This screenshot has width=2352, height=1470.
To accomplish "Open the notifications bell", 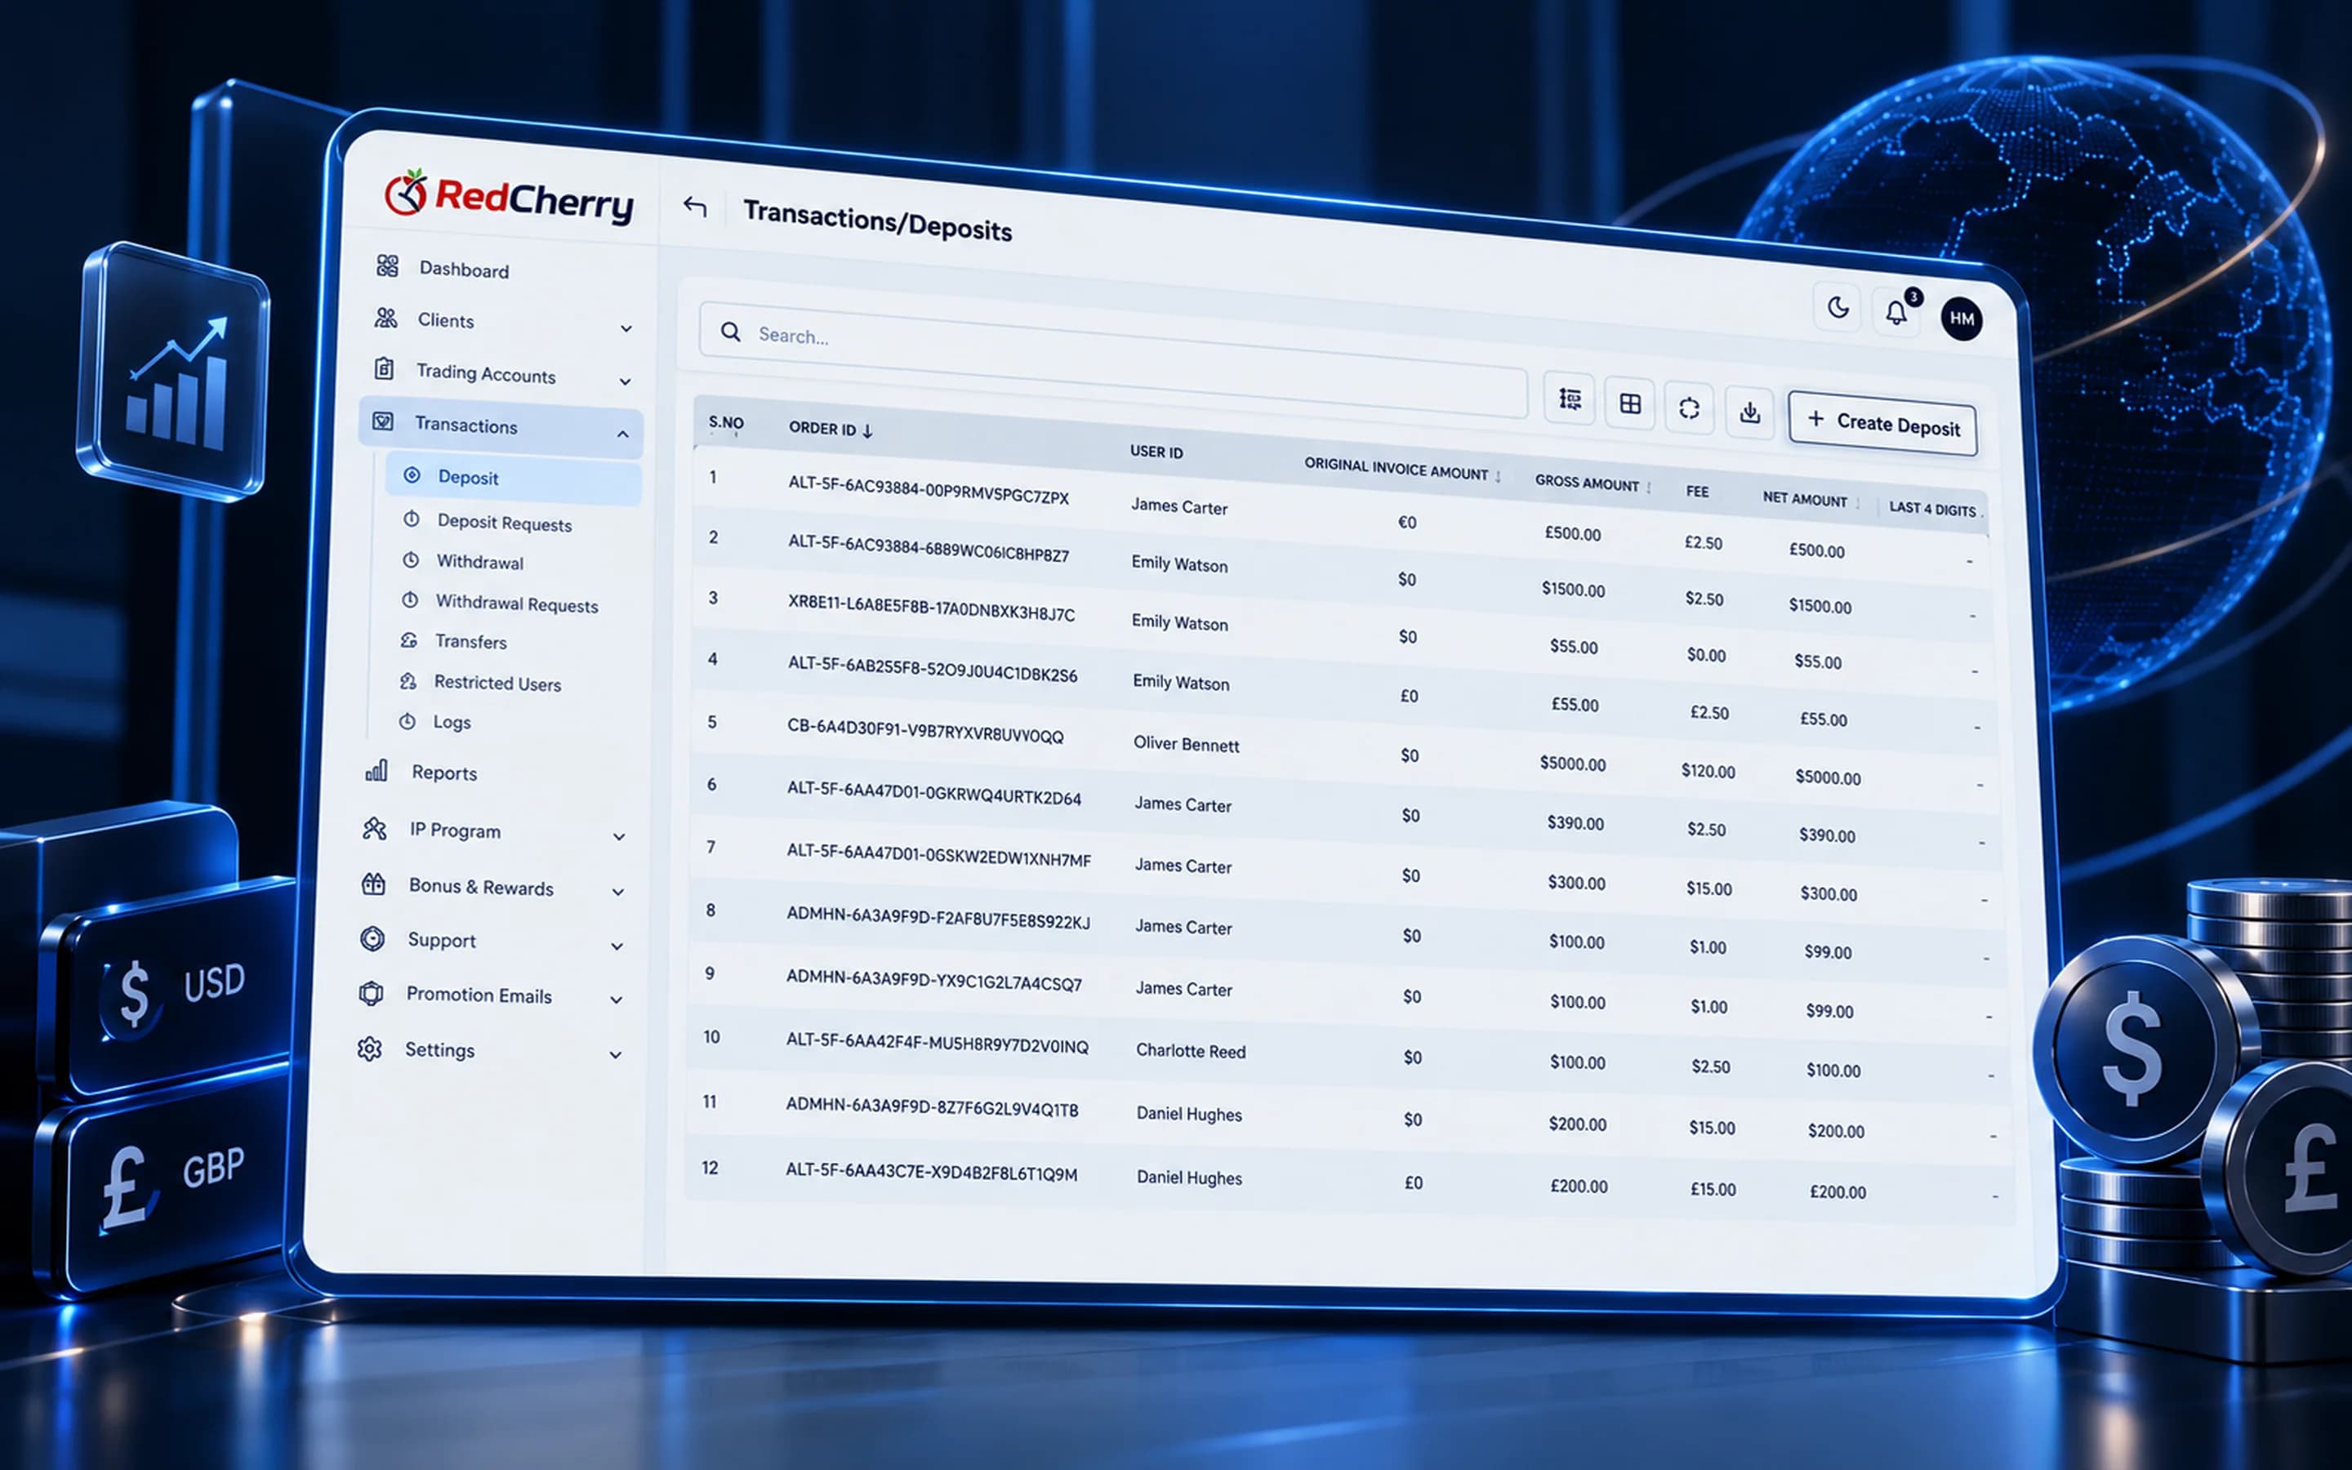I will coord(1896,313).
